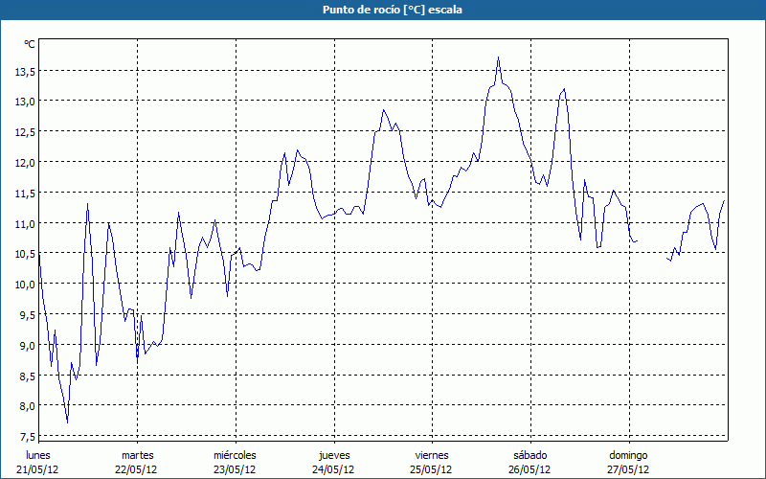Select the jueves day label

click(334, 455)
